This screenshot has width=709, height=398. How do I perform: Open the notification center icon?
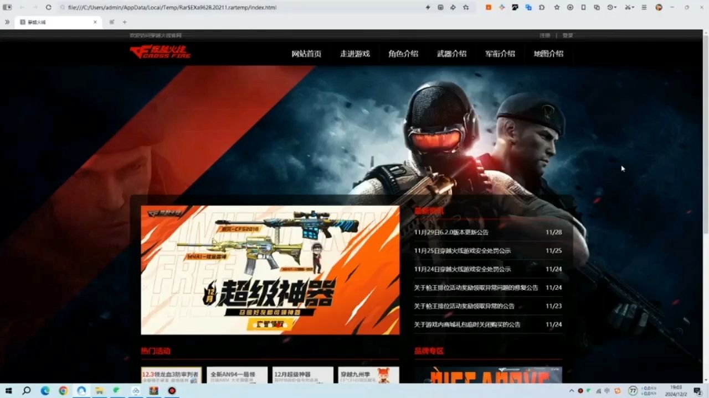pos(697,390)
